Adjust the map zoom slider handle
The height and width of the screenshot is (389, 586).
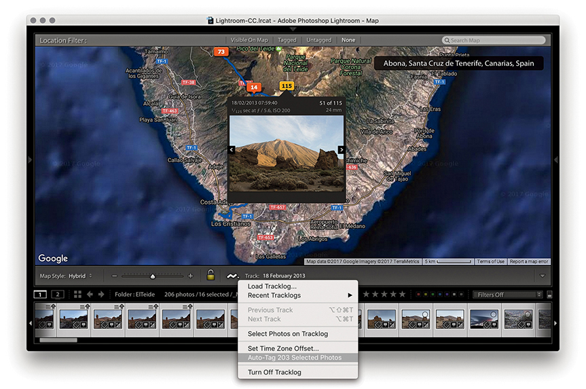pyautogui.click(x=153, y=276)
